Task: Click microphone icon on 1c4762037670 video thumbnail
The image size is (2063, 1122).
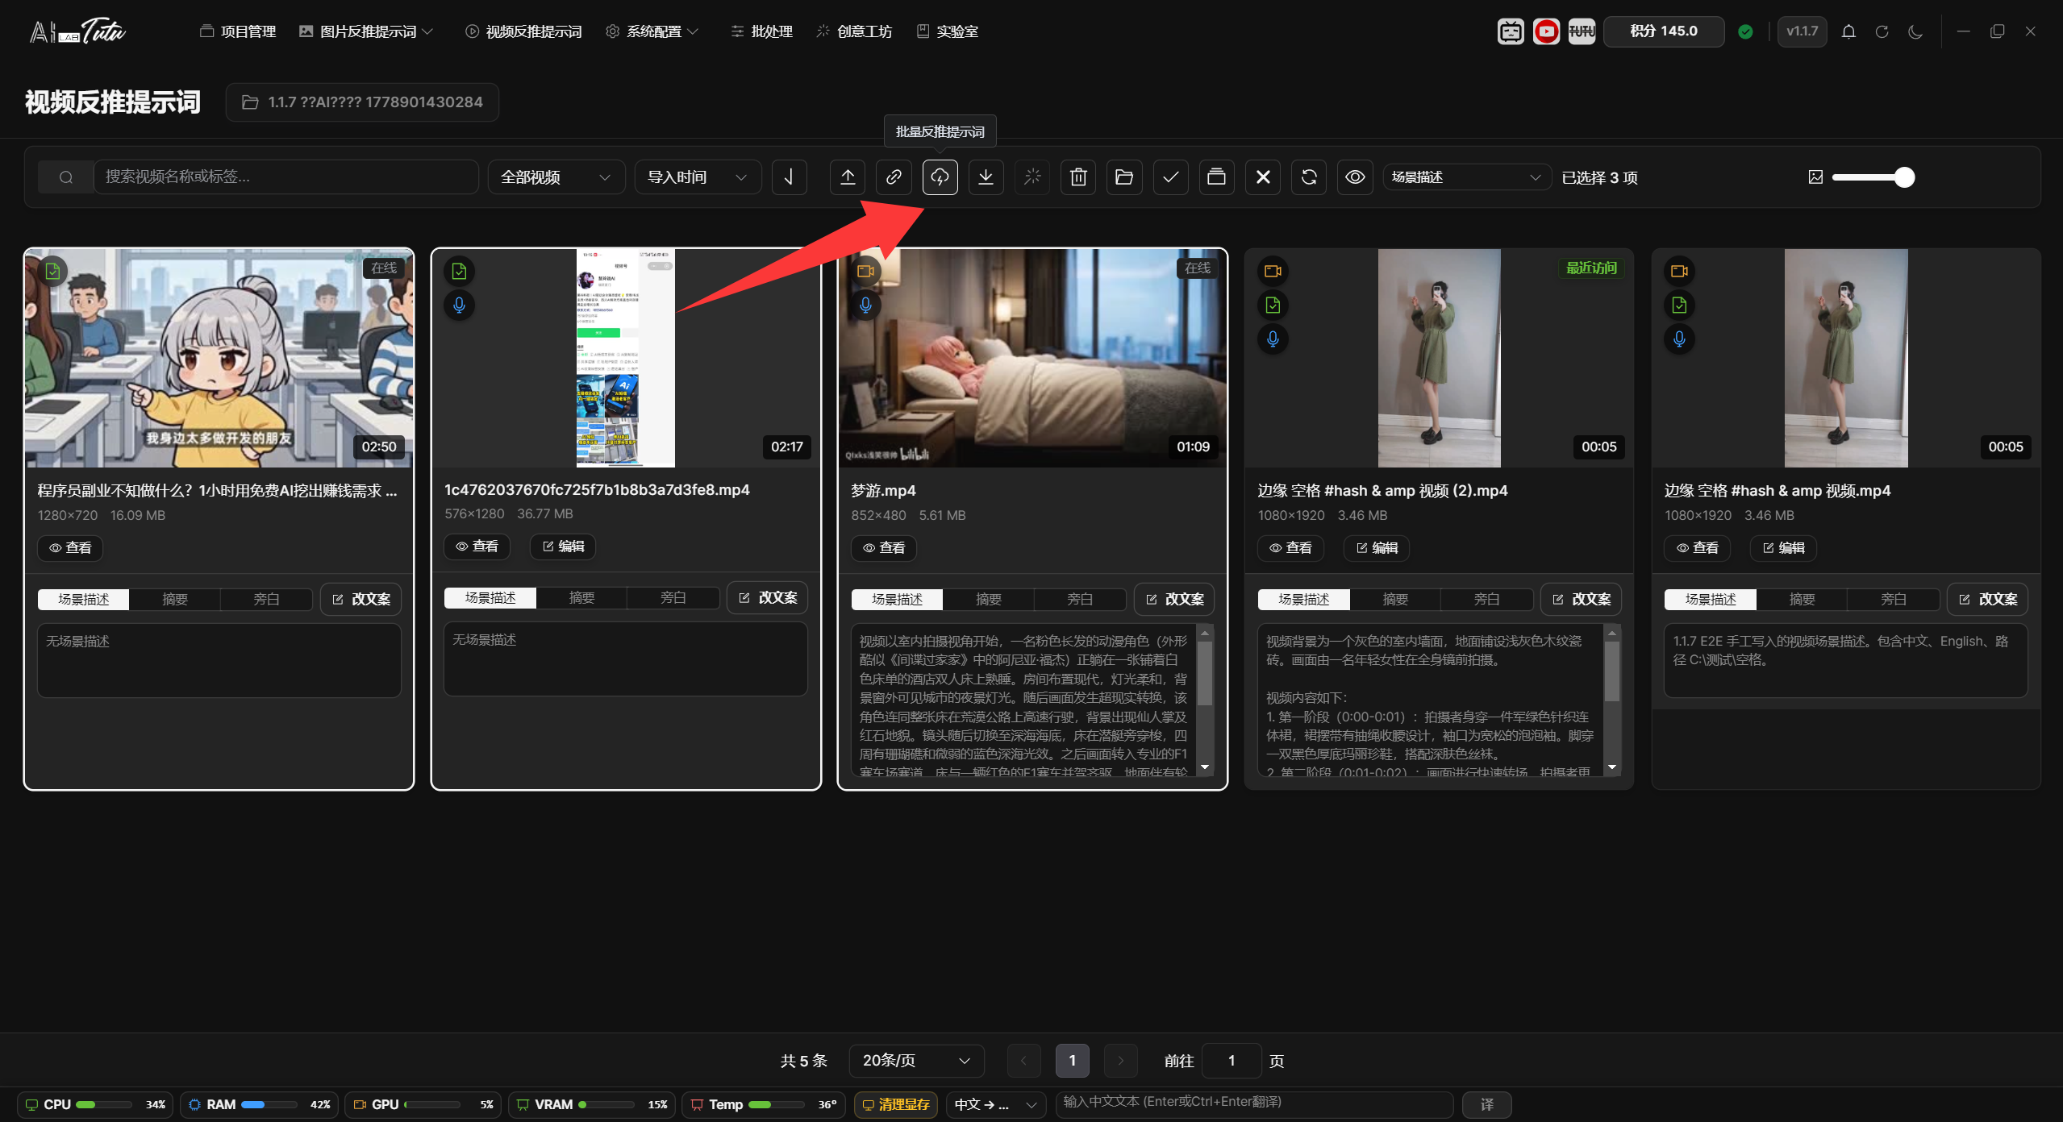Action: pyautogui.click(x=459, y=305)
